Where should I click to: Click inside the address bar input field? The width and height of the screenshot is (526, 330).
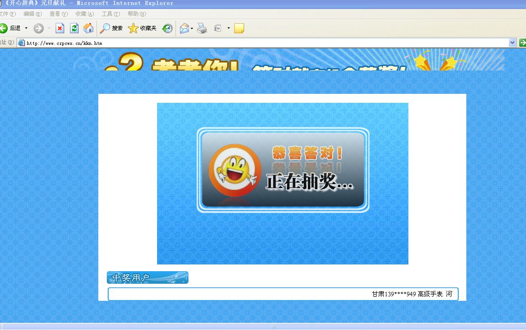(180, 43)
